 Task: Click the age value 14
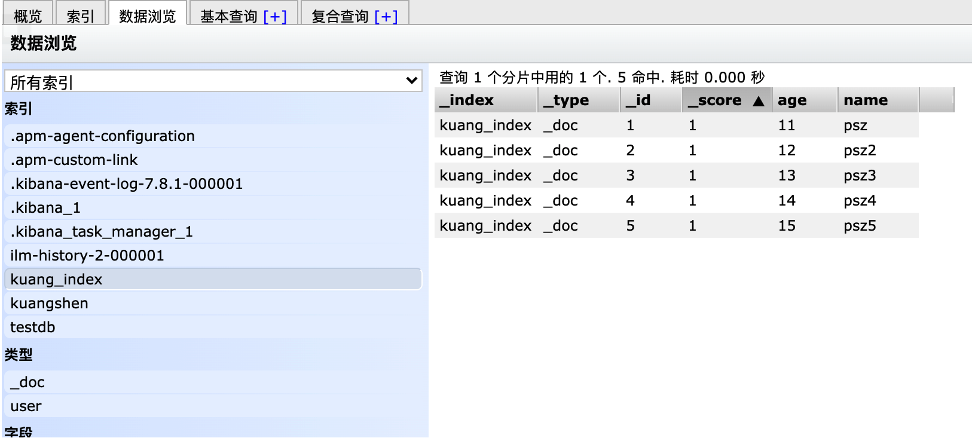(x=787, y=201)
